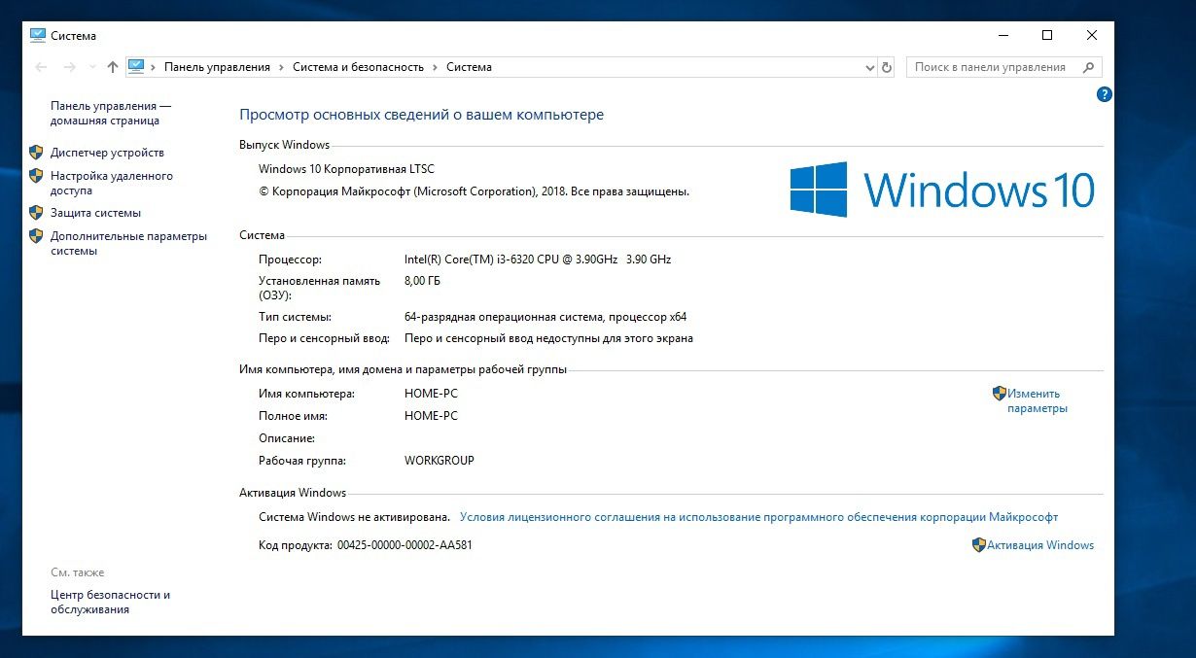Screen dimensions: 1196x658
Task: Click 'Имя компьютера' value HOME-PC
Action: pos(431,394)
